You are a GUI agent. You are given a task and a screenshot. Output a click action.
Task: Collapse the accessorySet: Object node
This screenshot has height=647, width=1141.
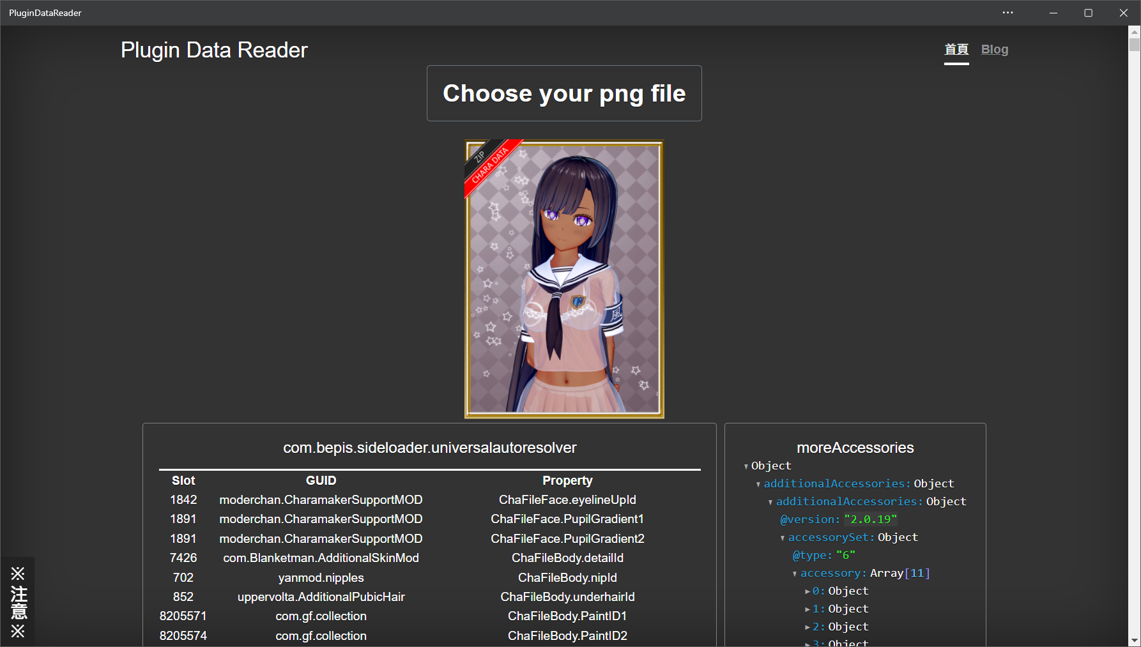click(783, 537)
